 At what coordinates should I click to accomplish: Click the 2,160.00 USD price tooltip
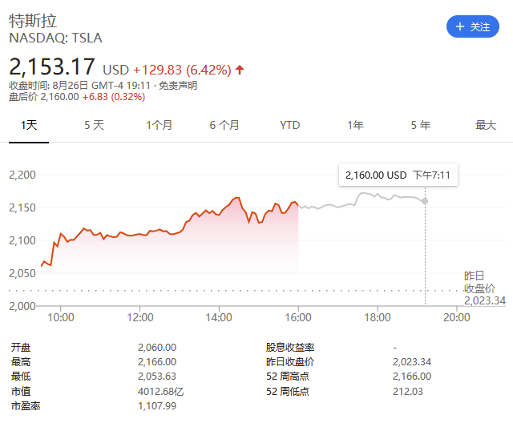pos(398,175)
